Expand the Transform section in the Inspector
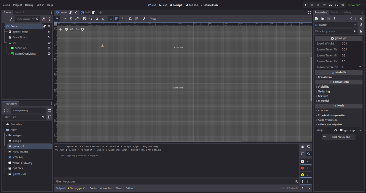Image resolution: width=366 pixels, height=193 pixels. pyautogui.click(x=325, y=77)
